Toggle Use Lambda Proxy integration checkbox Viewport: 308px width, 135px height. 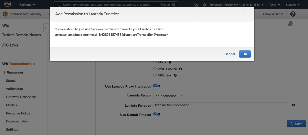click(x=155, y=86)
